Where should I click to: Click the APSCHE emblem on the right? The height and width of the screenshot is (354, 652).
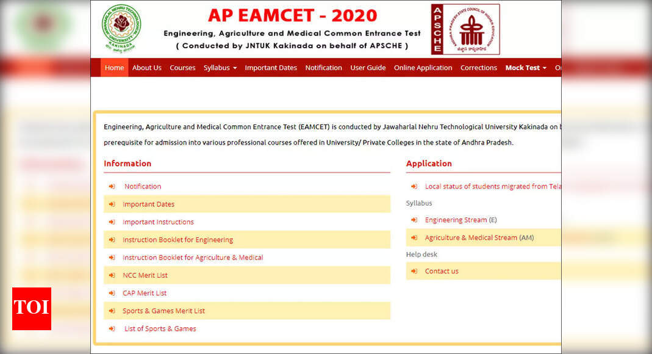[466, 28]
